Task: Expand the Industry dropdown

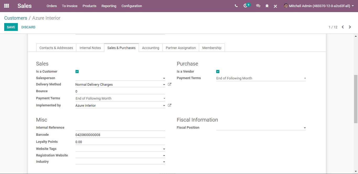Action: pos(120,162)
